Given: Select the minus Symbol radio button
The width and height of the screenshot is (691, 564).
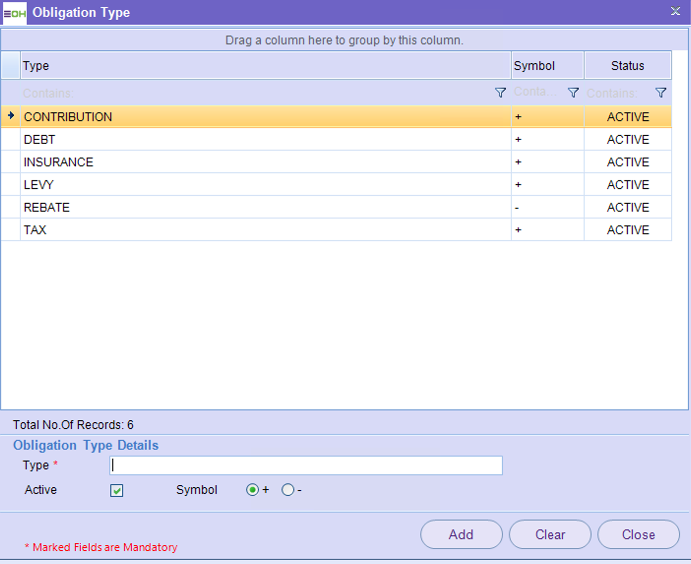Looking at the screenshot, I should (288, 490).
